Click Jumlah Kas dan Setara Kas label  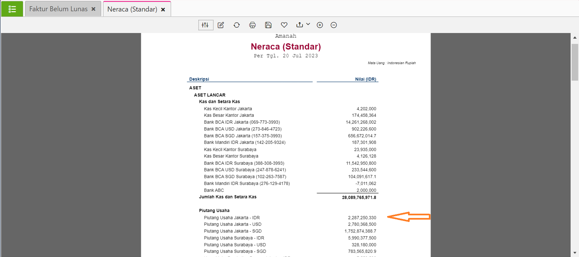(228, 197)
